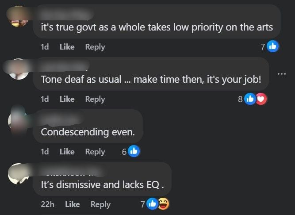
Task: Like the 'Condescending even.' comment
Action: pyautogui.click(x=67, y=151)
